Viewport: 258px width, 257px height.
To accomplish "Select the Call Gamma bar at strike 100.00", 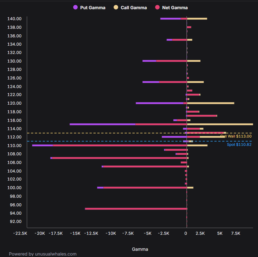I will point(190,188).
